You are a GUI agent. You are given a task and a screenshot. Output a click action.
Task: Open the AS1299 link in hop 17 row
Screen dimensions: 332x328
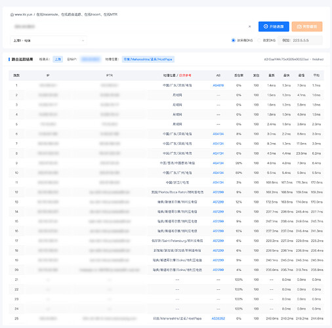click(x=218, y=241)
